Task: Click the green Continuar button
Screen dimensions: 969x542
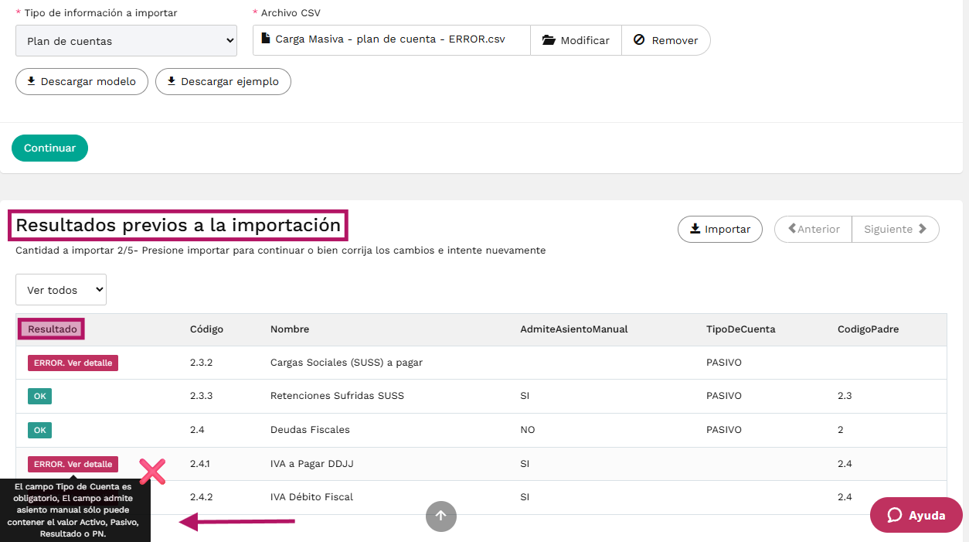Action: (x=49, y=148)
